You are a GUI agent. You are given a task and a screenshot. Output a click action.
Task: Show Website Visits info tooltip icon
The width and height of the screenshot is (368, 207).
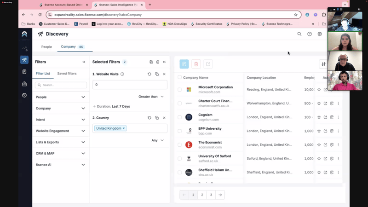click(122, 74)
